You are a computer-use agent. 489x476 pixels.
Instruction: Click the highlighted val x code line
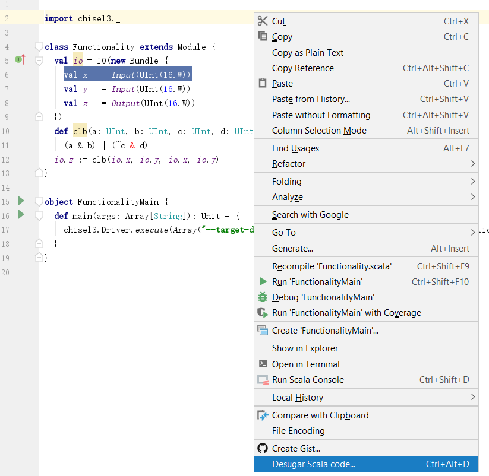point(127,75)
